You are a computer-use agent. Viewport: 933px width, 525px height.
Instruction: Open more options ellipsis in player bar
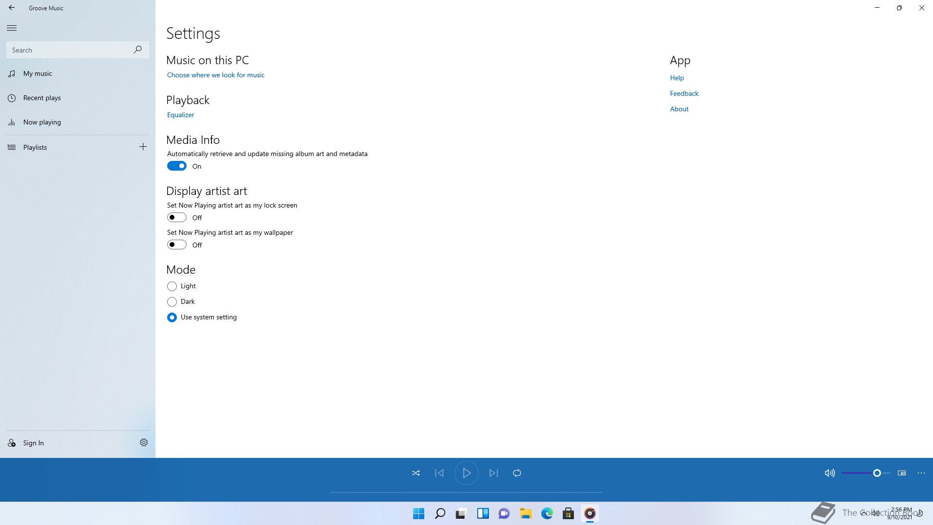pyautogui.click(x=921, y=473)
